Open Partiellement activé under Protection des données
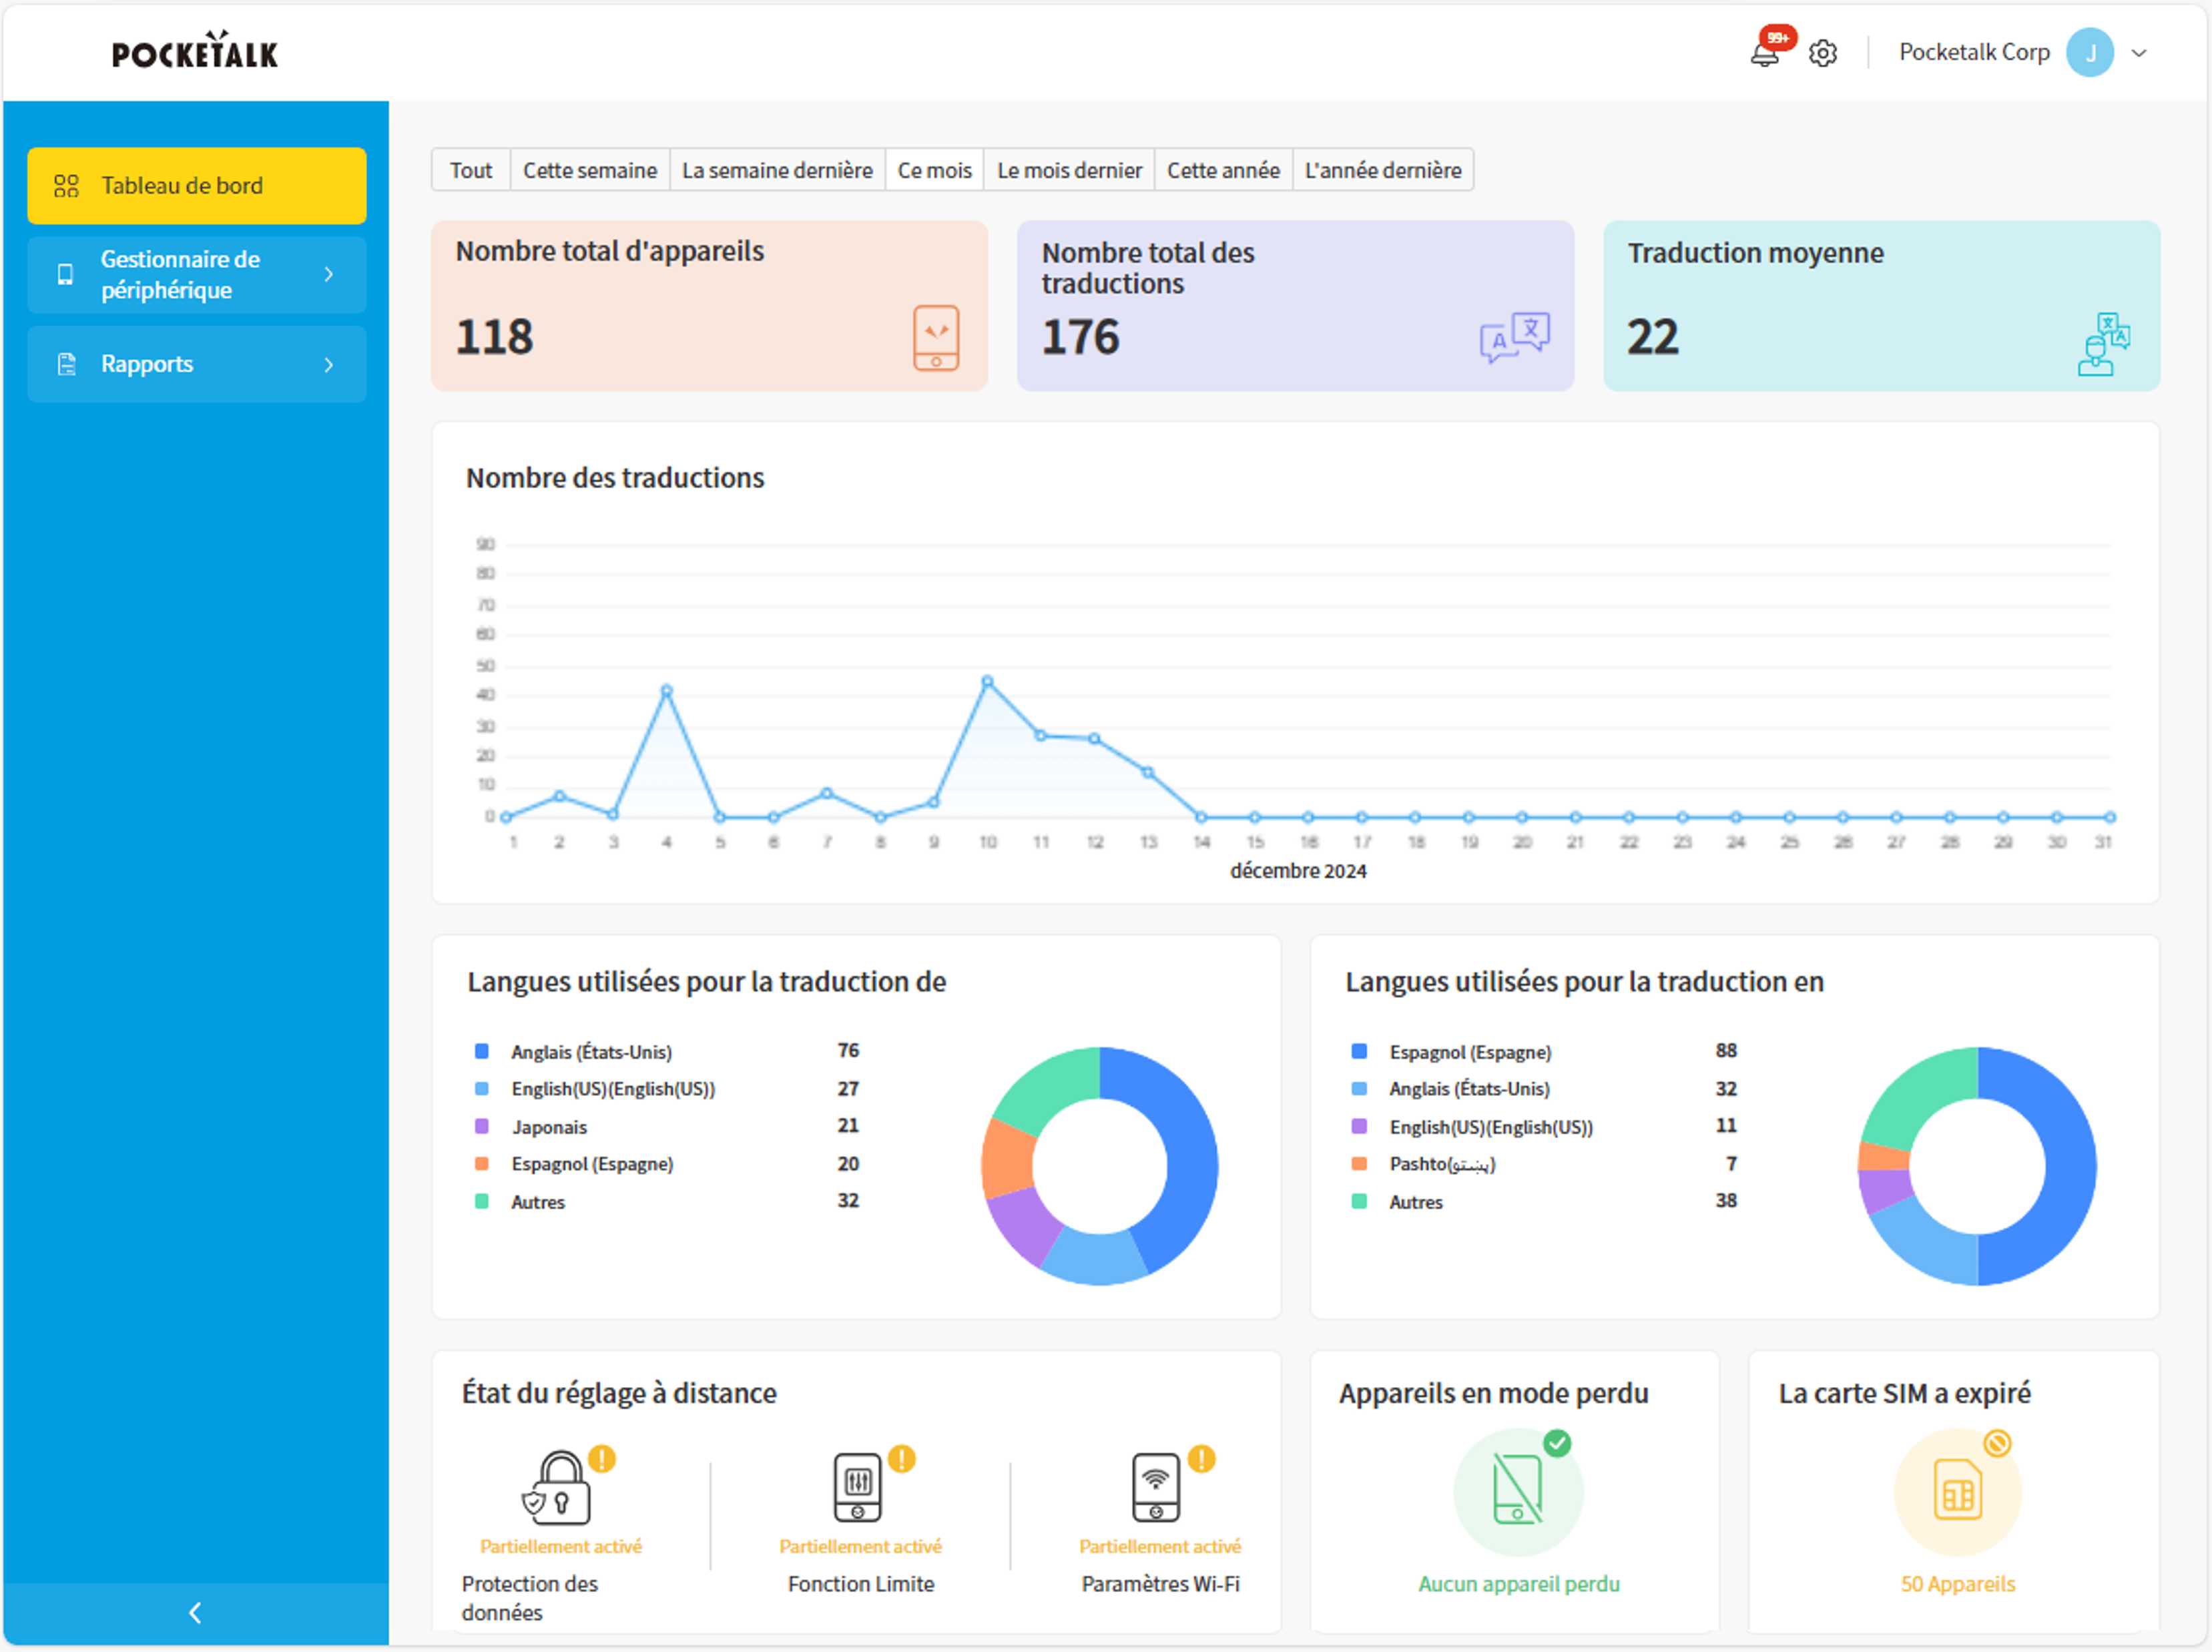Screen dimensions: 2212x1652 561,1547
